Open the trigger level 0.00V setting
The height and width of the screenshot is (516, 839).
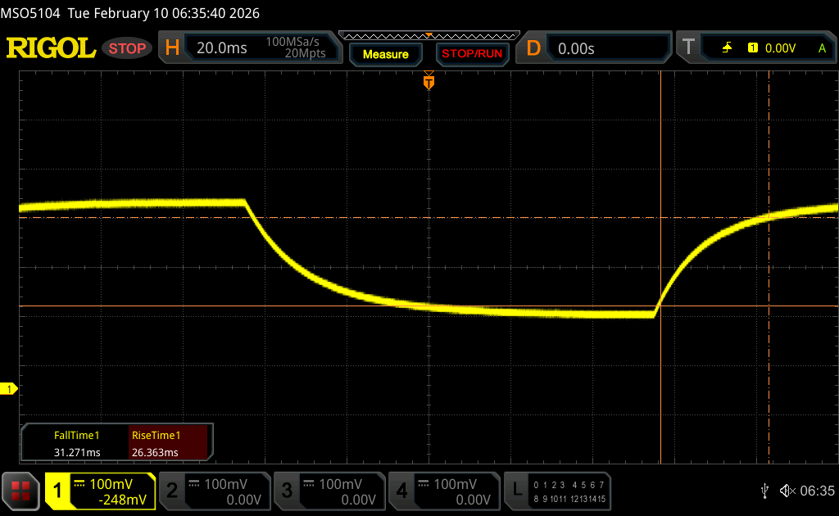click(780, 48)
